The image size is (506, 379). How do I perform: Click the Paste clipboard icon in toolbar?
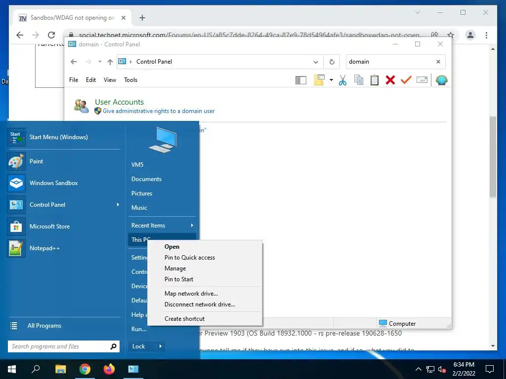click(375, 80)
